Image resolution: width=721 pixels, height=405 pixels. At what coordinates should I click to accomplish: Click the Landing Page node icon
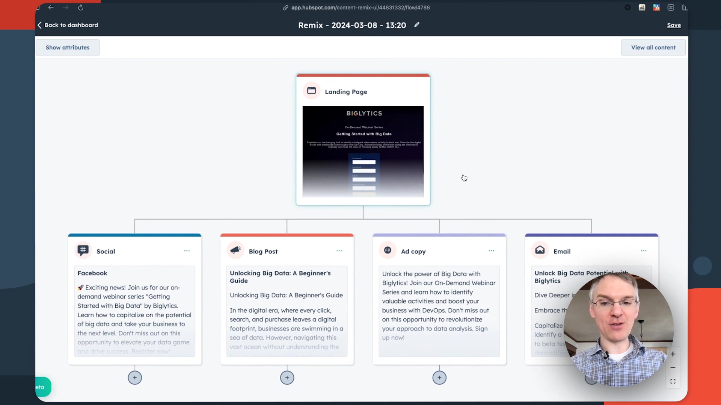coord(311,91)
